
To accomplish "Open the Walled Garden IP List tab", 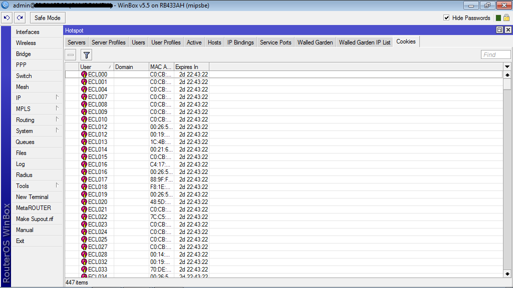I will 365,42.
